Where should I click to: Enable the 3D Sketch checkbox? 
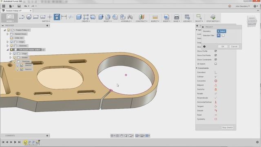[216, 64]
